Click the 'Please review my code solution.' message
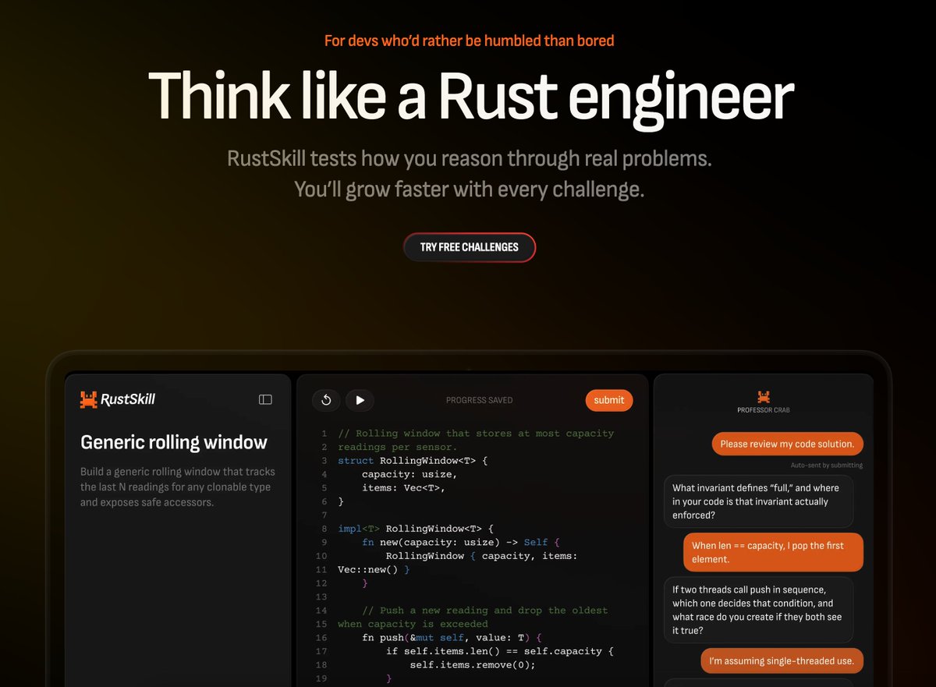 [x=787, y=444]
